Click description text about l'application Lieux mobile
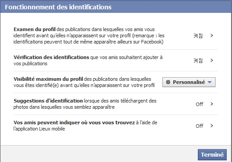The image size is (232, 162). (85, 126)
